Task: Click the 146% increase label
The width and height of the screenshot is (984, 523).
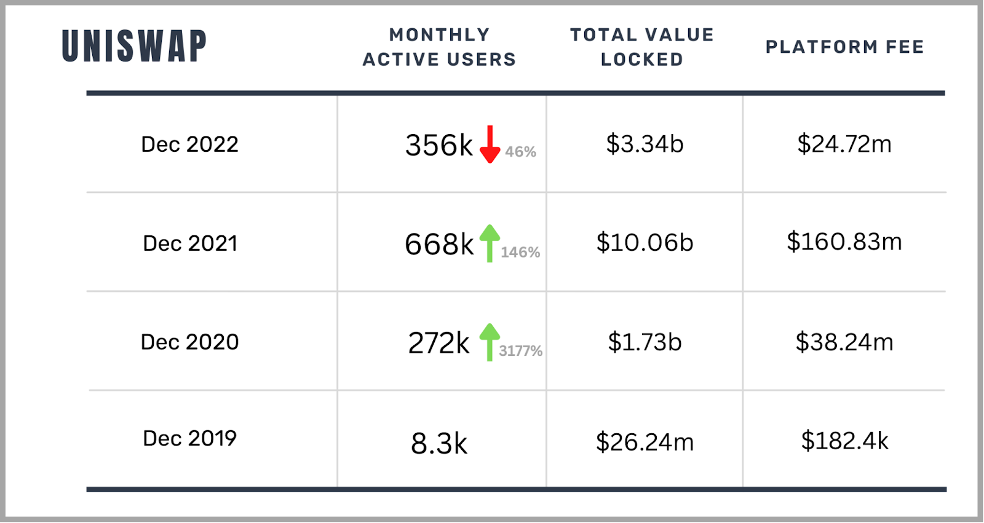Action: tap(520, 252)
